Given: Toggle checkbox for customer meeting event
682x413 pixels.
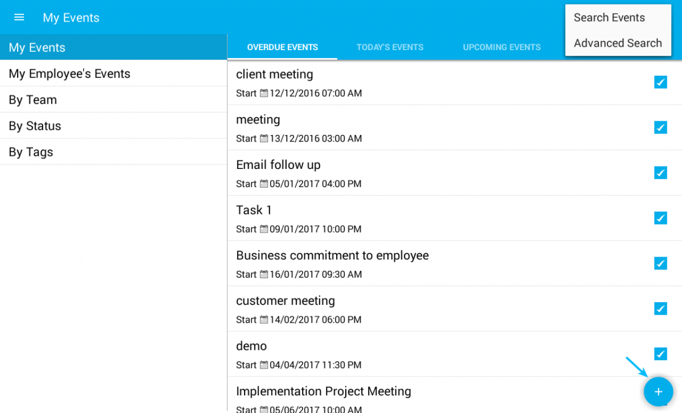Looking at the screenshot, I should [660, 309].
